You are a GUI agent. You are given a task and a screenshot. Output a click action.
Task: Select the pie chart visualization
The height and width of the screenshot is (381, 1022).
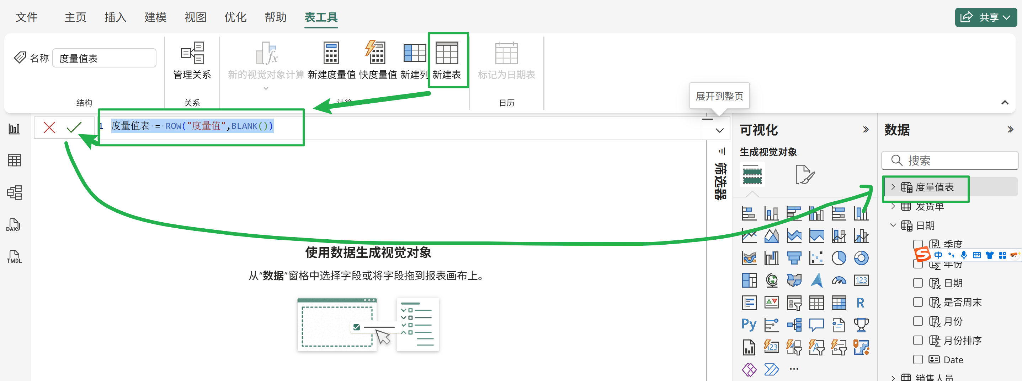pos(839,258)
